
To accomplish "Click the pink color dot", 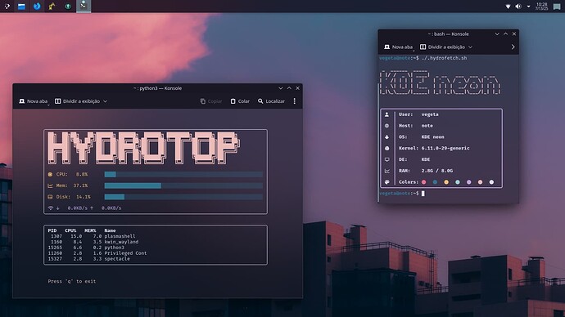I will tap(424, 182).
